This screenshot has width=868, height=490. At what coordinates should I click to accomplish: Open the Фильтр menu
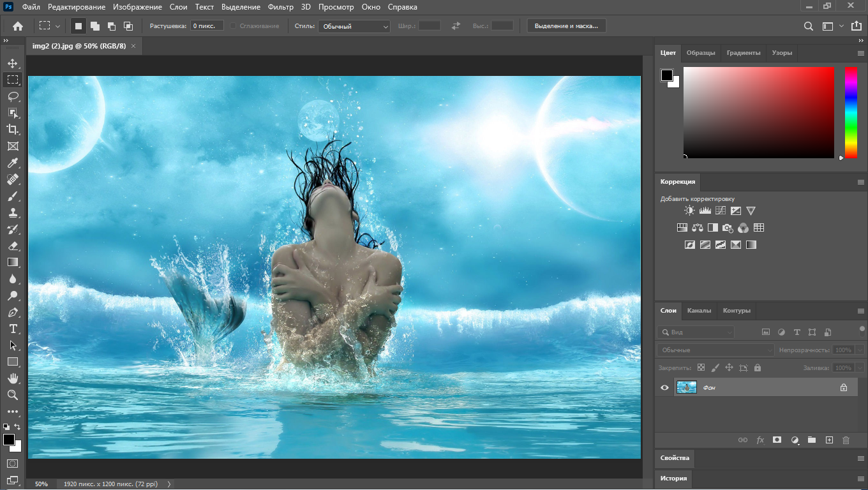(281, 7)
